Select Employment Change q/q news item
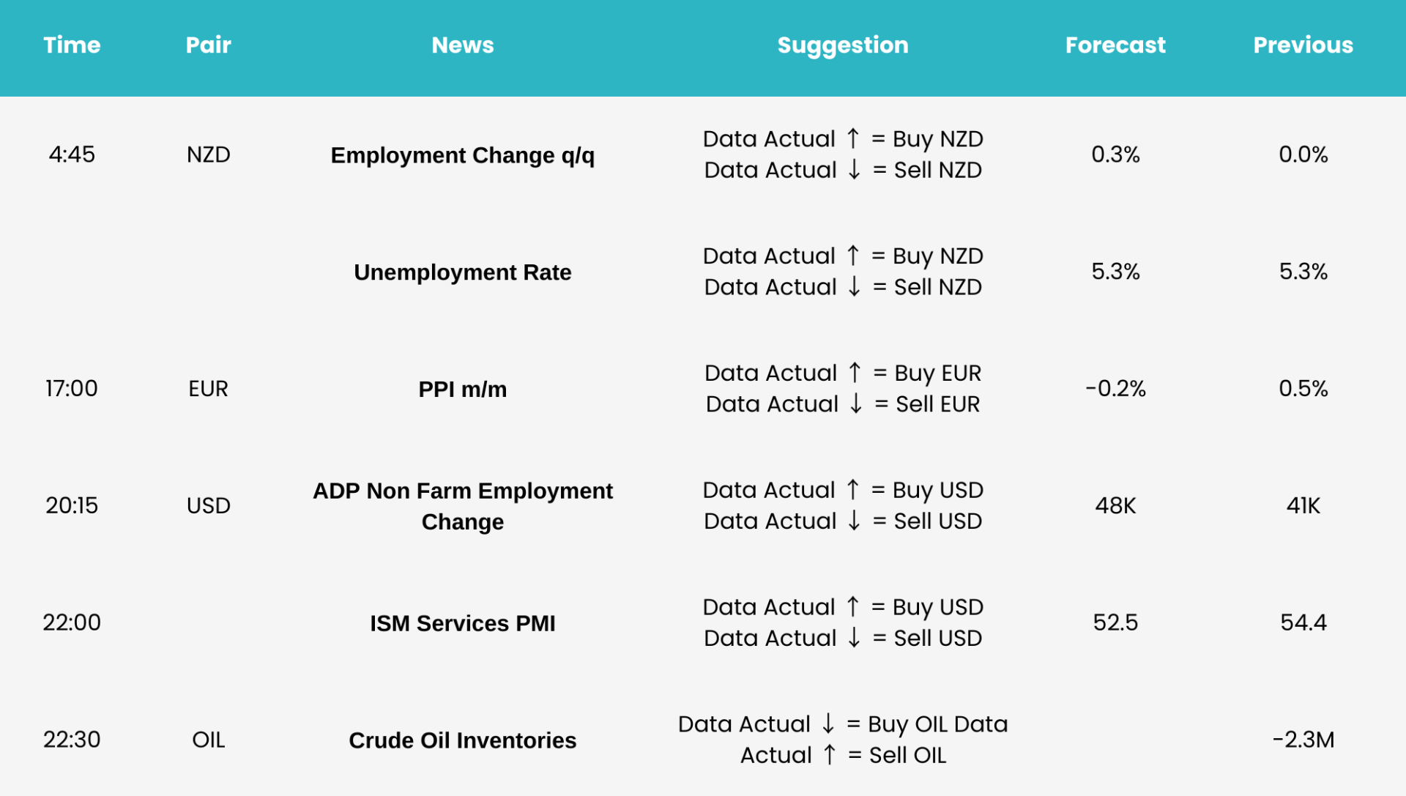The width and height of the screenshot is (1406, 796). (x=463, y=155)
